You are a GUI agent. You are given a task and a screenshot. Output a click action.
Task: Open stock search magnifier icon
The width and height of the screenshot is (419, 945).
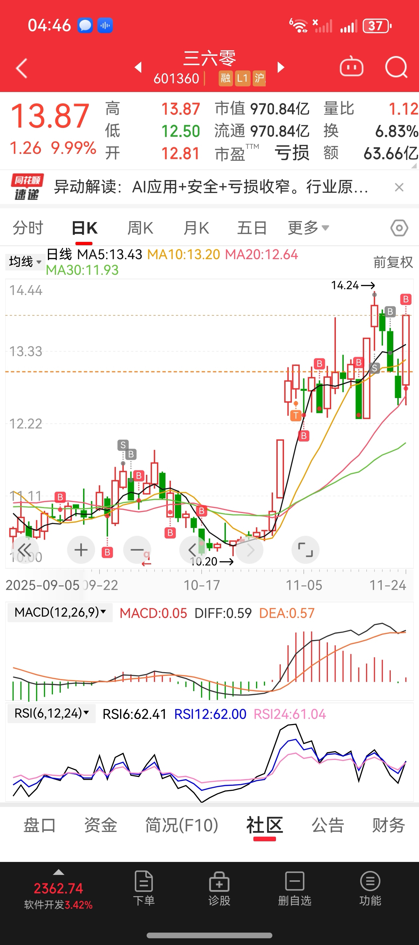(396, 67)
